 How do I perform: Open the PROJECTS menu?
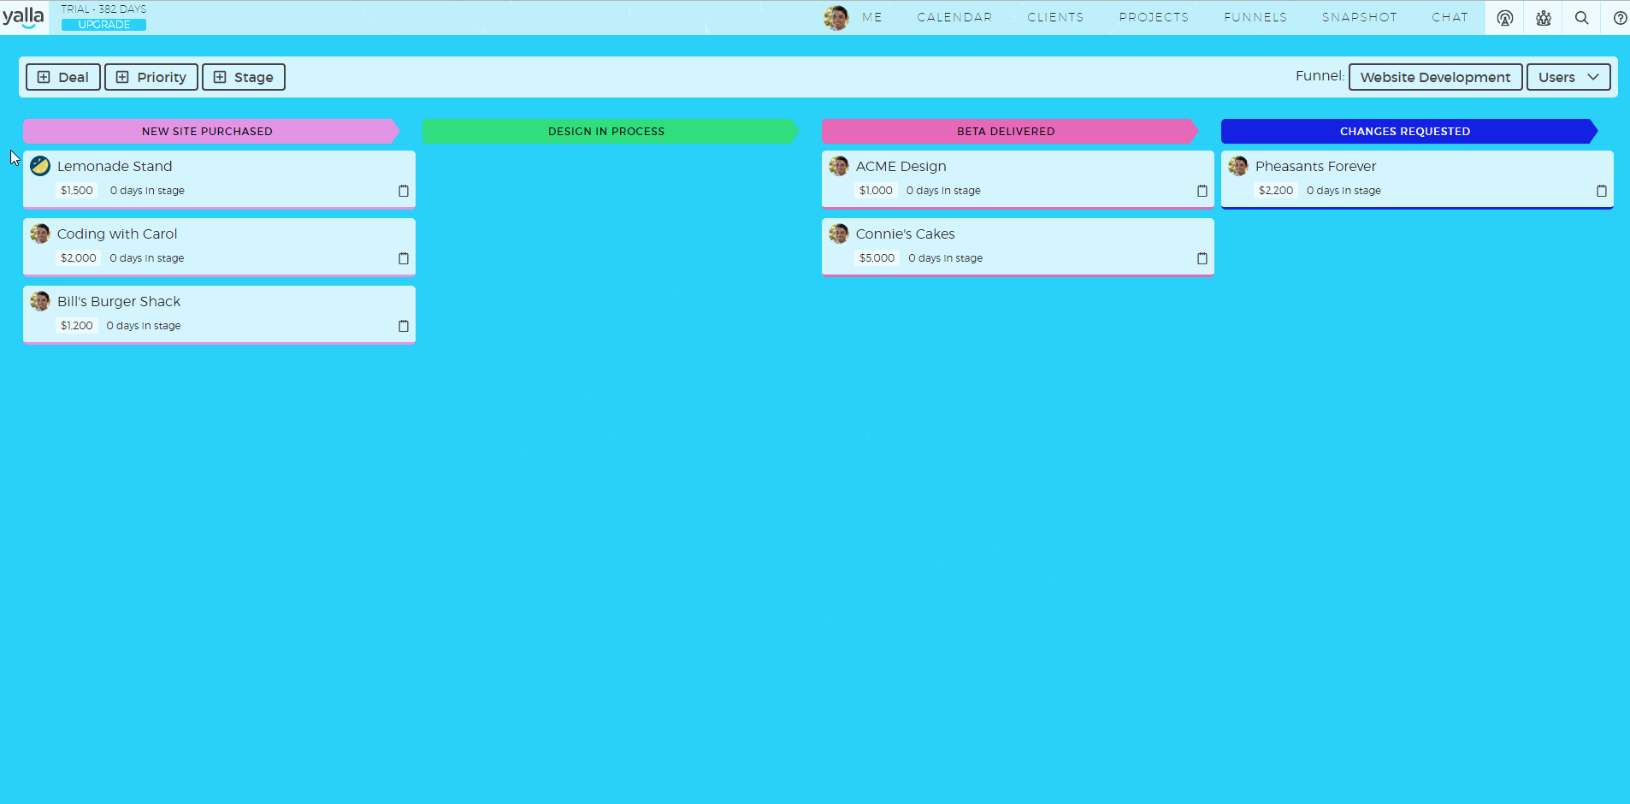[1154, 17]
